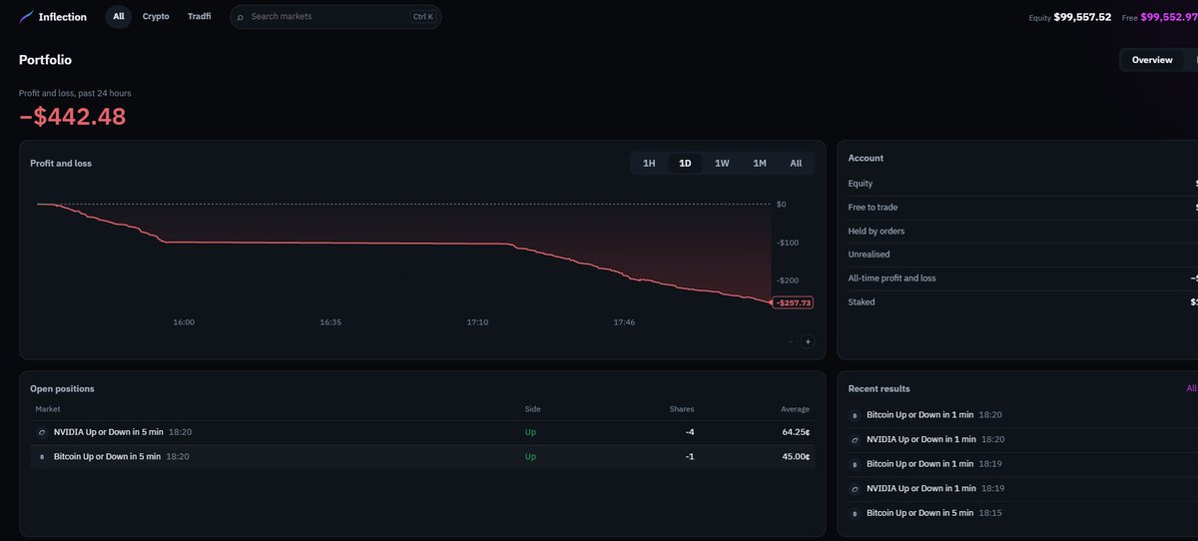The height and width of the screenshot is (541, 1198).
Task: Set chart range to All
Action: point(796,163)
